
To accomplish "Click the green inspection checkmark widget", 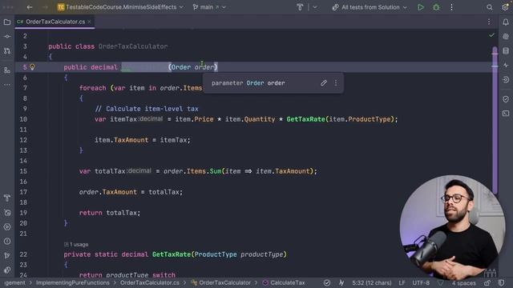I will pos(491,35).
